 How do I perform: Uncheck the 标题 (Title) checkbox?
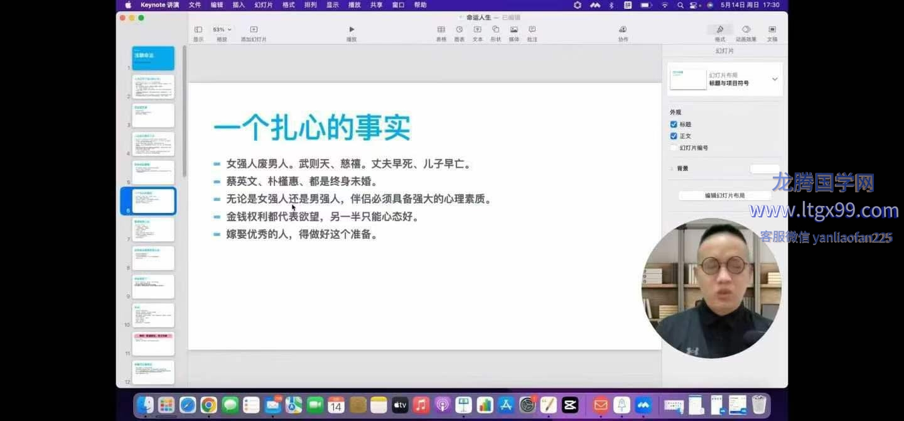click(674, 124)
